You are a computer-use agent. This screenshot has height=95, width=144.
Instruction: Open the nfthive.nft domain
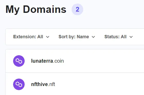click(x=43, y=84)
